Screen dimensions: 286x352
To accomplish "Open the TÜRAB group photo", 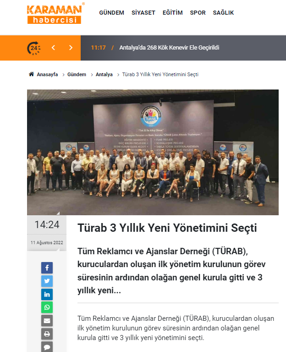I will click(x=153, y=152).
